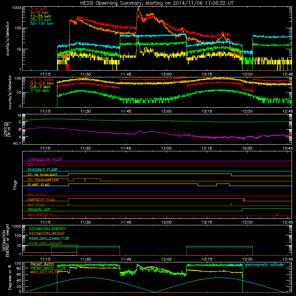Click the 7-20 MeV legend entry
The width and height of the screenshot is (296, 296).
(40, 91)
